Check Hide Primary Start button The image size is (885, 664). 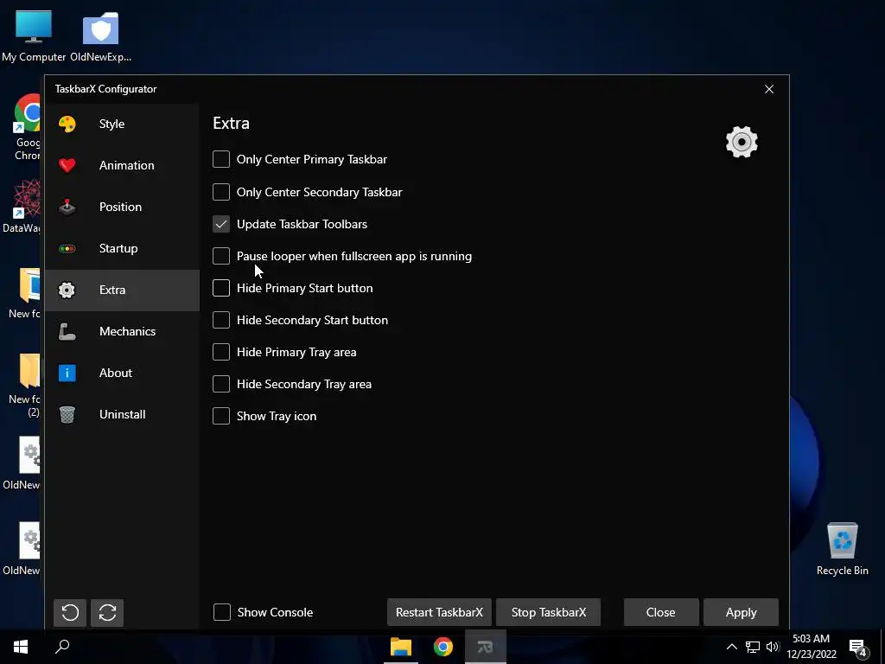point(221,288)
